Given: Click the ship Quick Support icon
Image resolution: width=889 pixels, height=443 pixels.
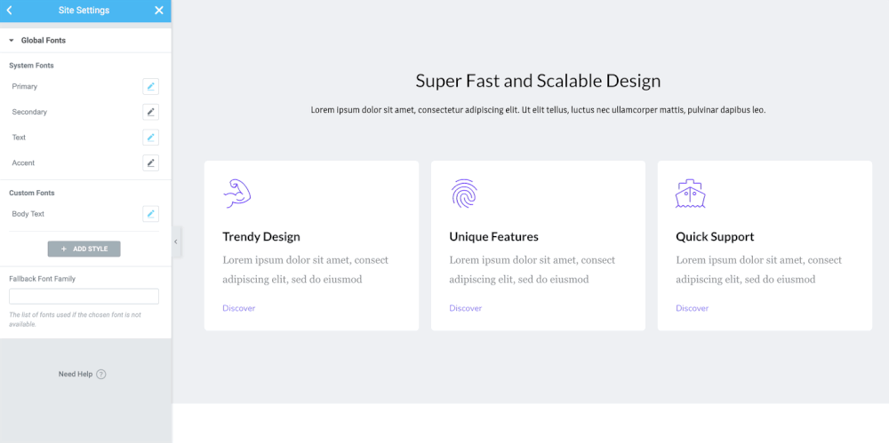Looking at the screenshot, I should click(691, 194).
